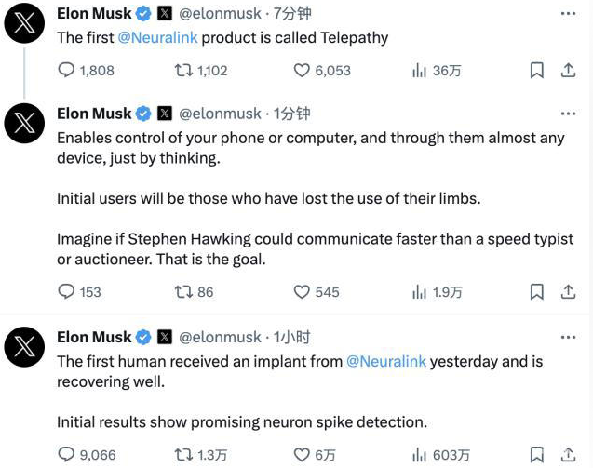Viewport: 593px width, 468px height.
Task: Open @Neuralink link in implant tweet
Action: [386, 361]
